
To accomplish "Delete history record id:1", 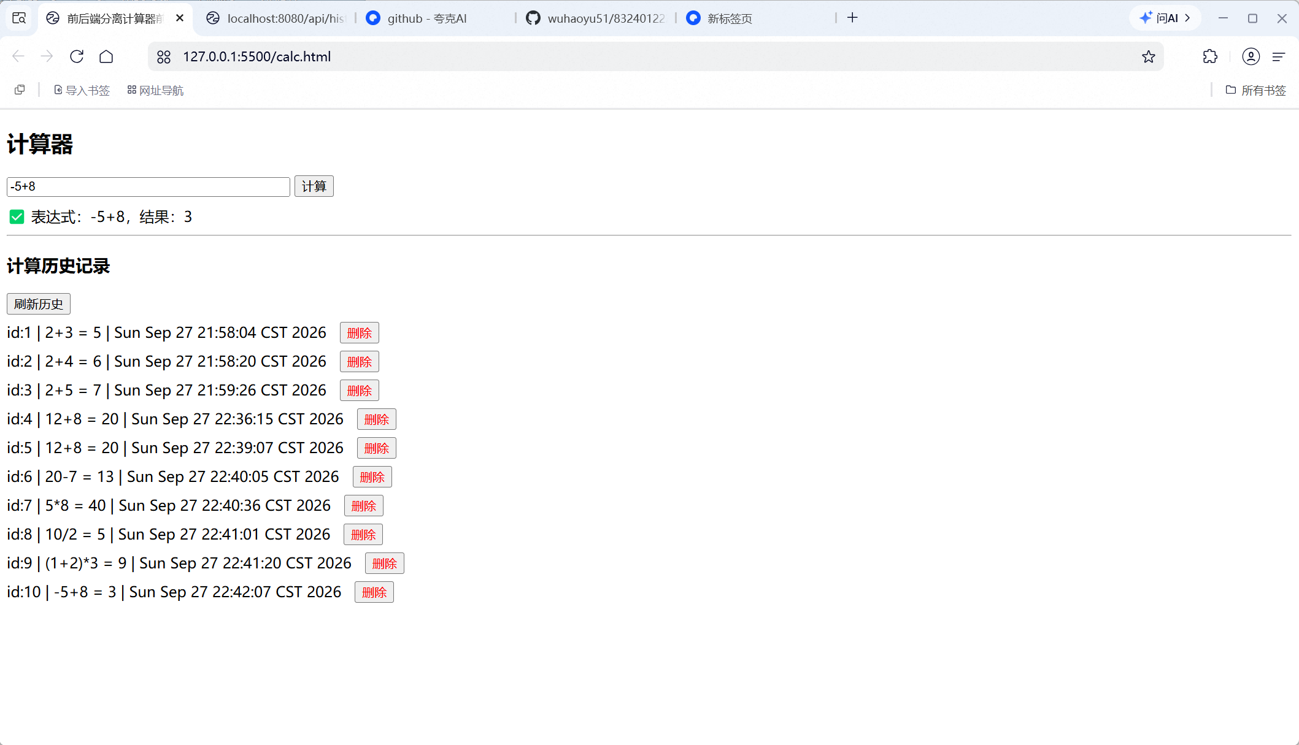I will pos(360,333).
